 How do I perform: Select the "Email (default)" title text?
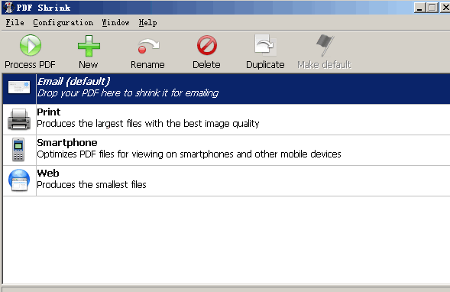click(73, 82)
